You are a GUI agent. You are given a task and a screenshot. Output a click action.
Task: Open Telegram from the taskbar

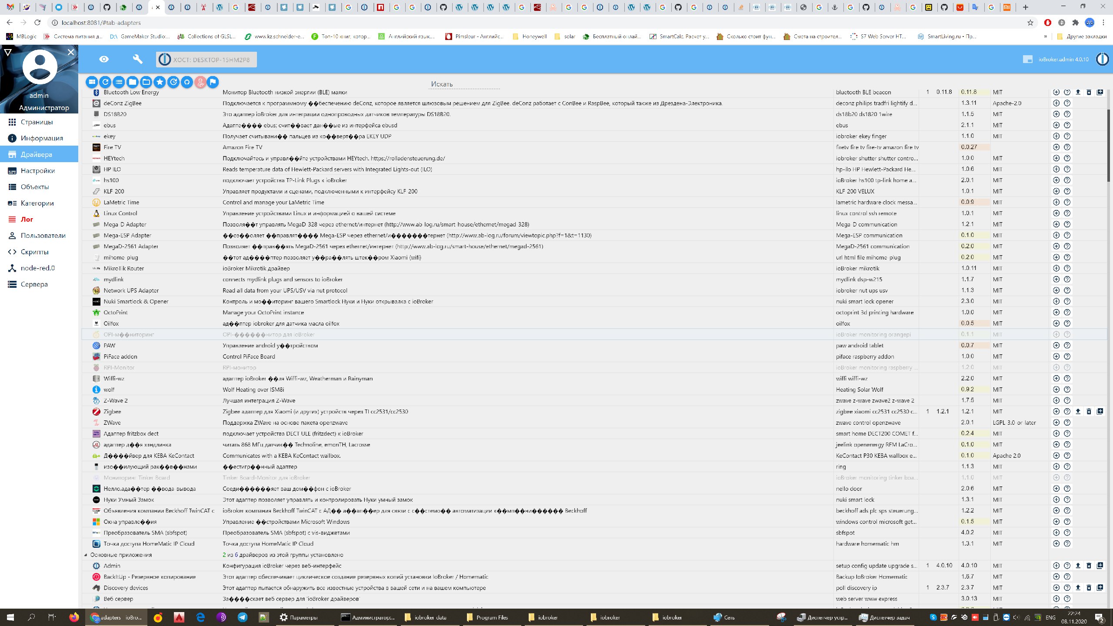(x=242, y=617)
